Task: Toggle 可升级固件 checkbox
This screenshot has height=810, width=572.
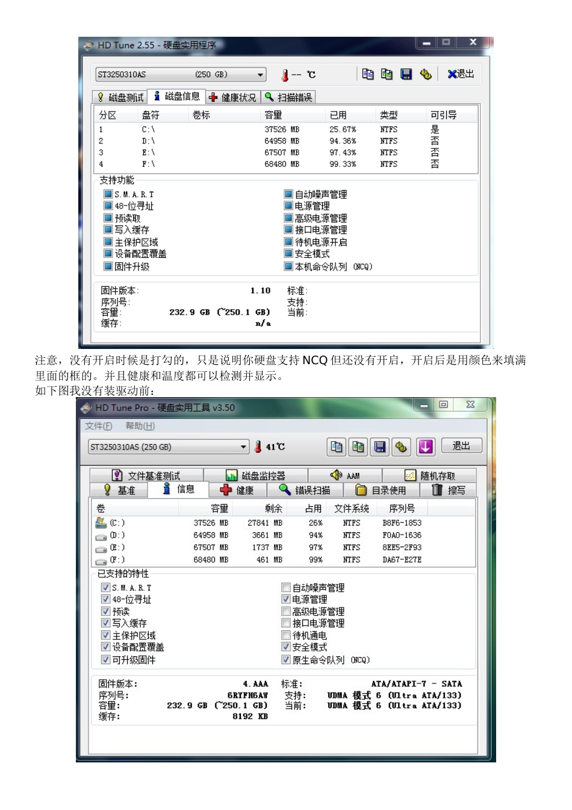Action: point(105,659)
